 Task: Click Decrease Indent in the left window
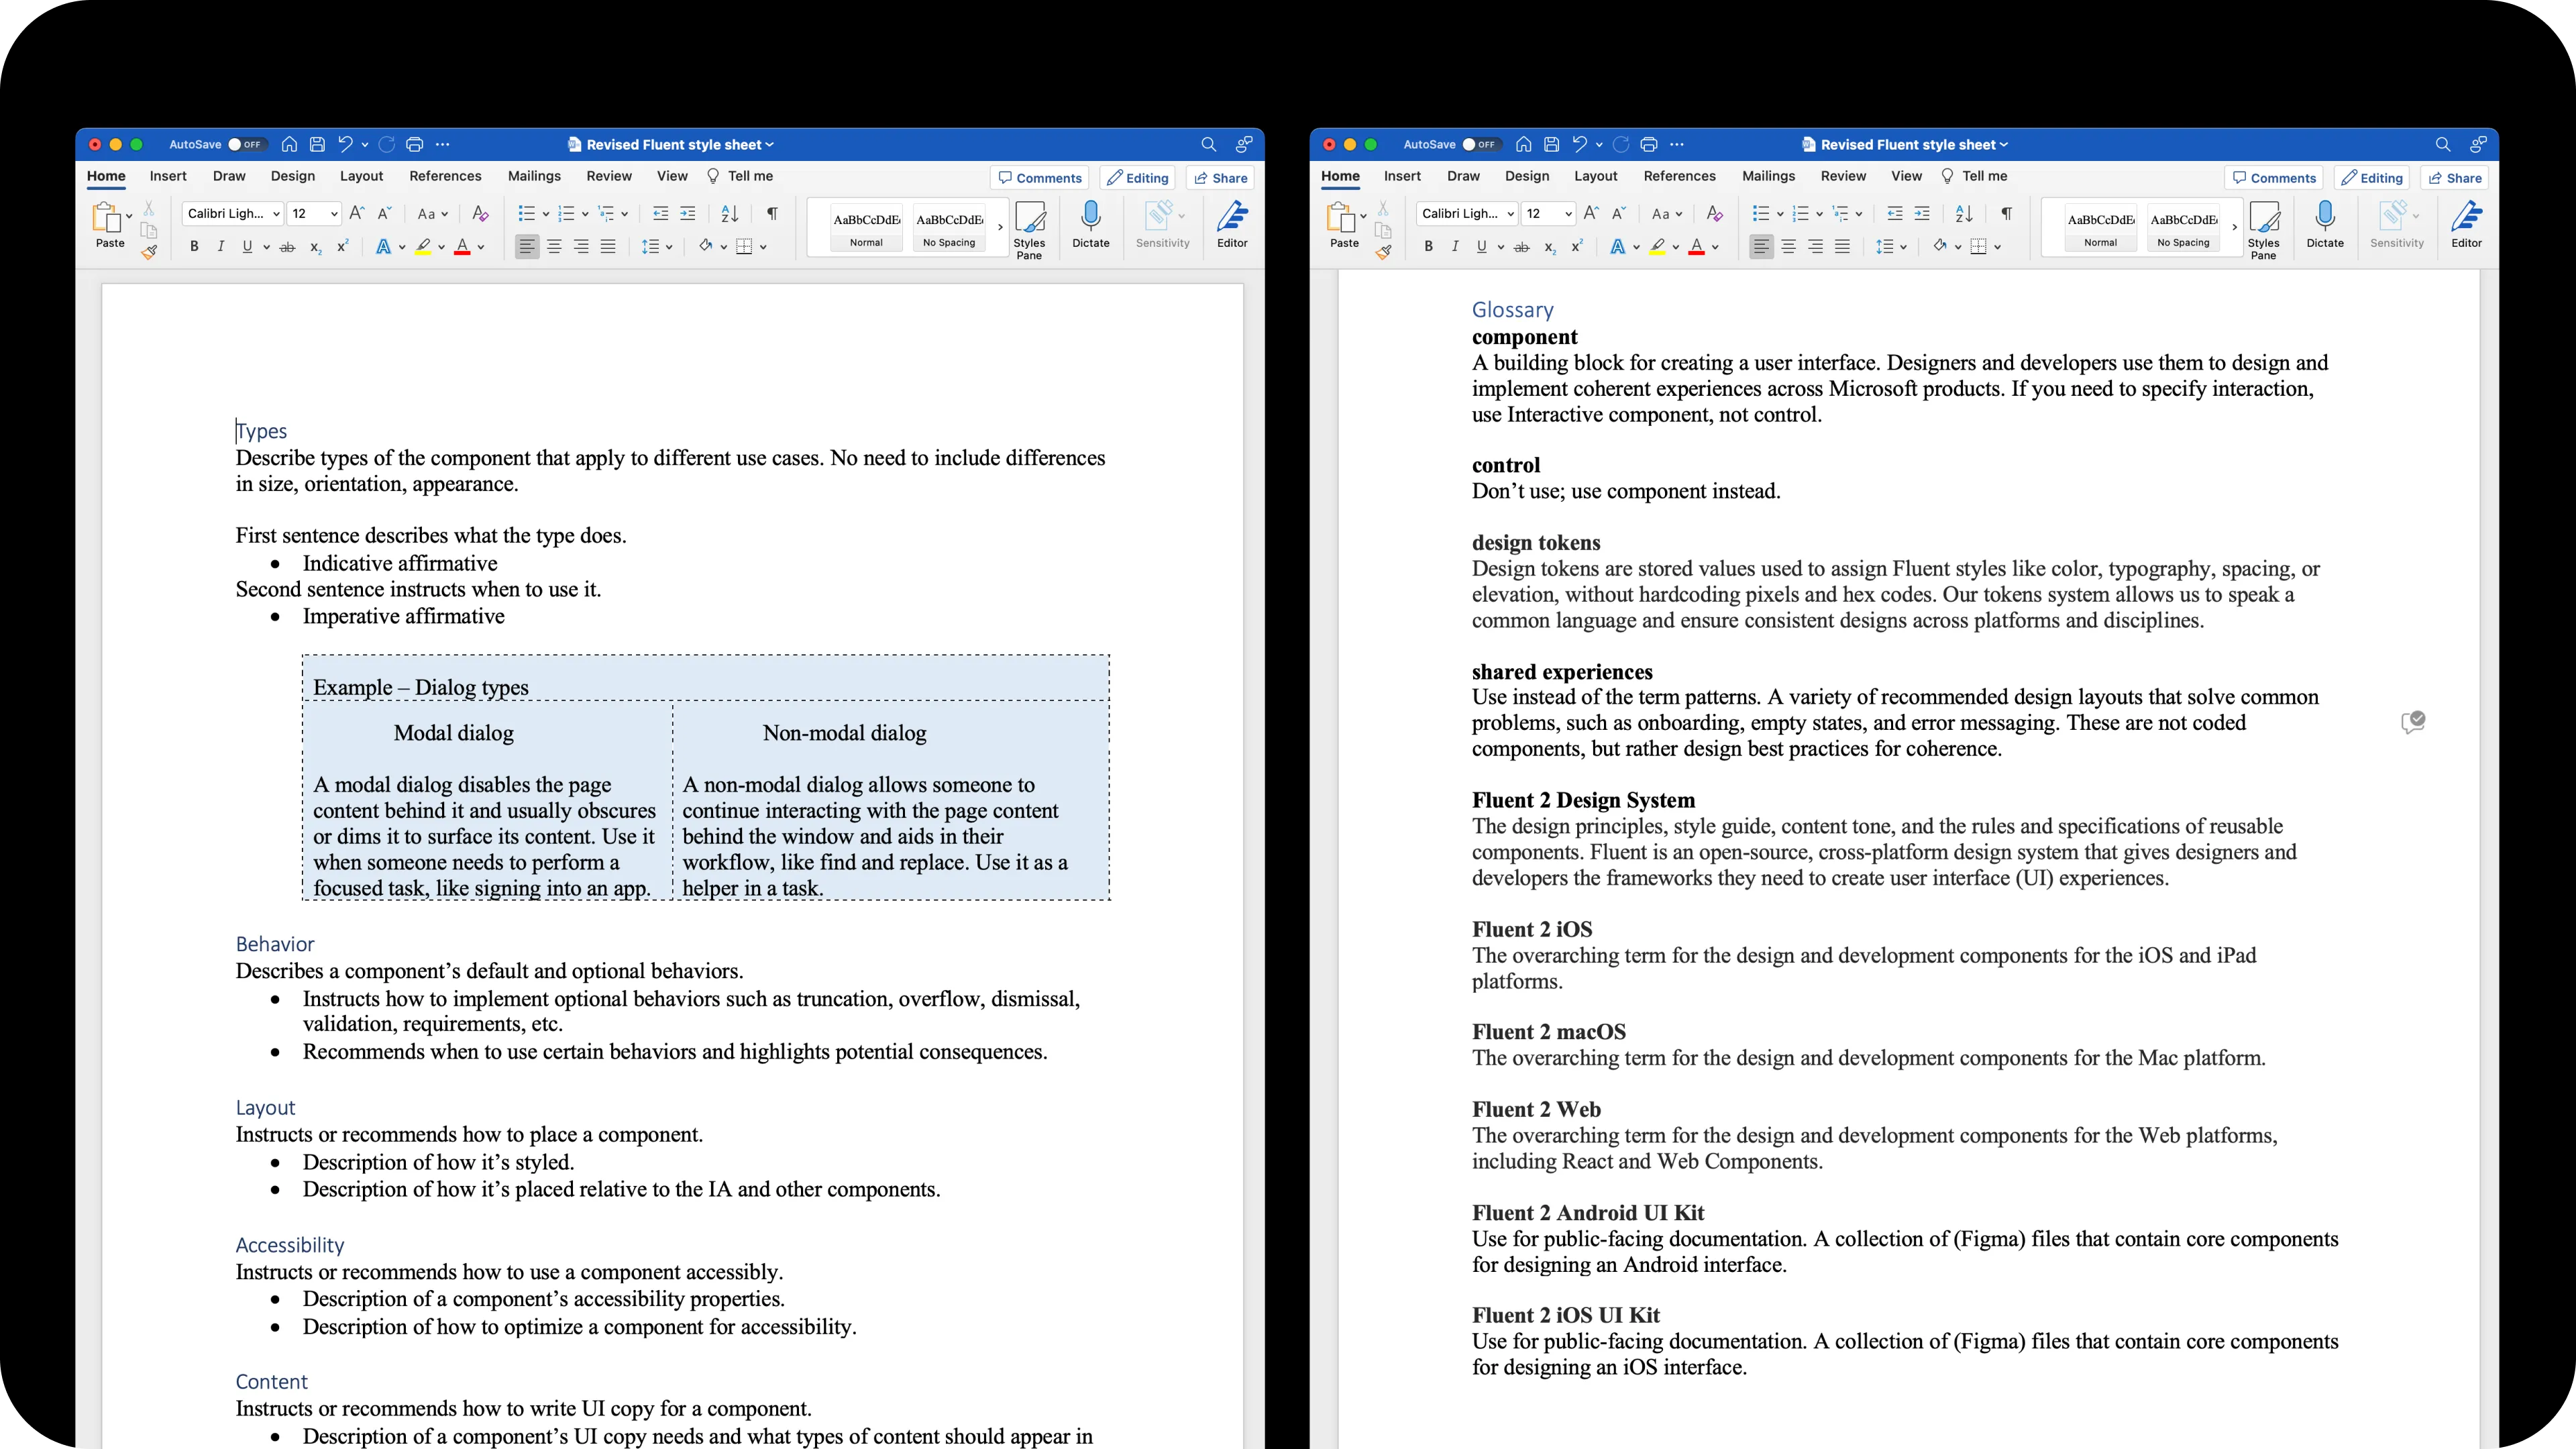[660, 213]
